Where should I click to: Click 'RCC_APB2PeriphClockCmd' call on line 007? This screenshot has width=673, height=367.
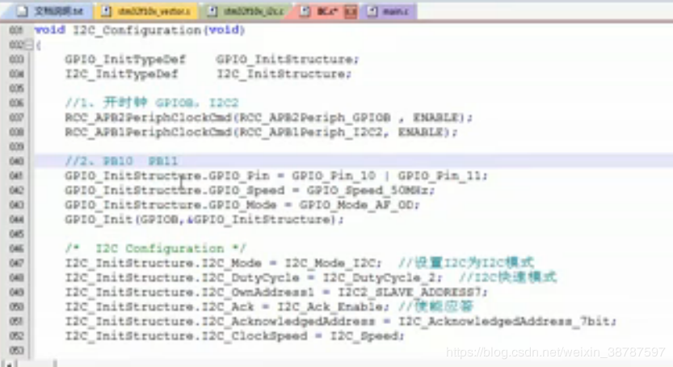click(x=149, y=117)
